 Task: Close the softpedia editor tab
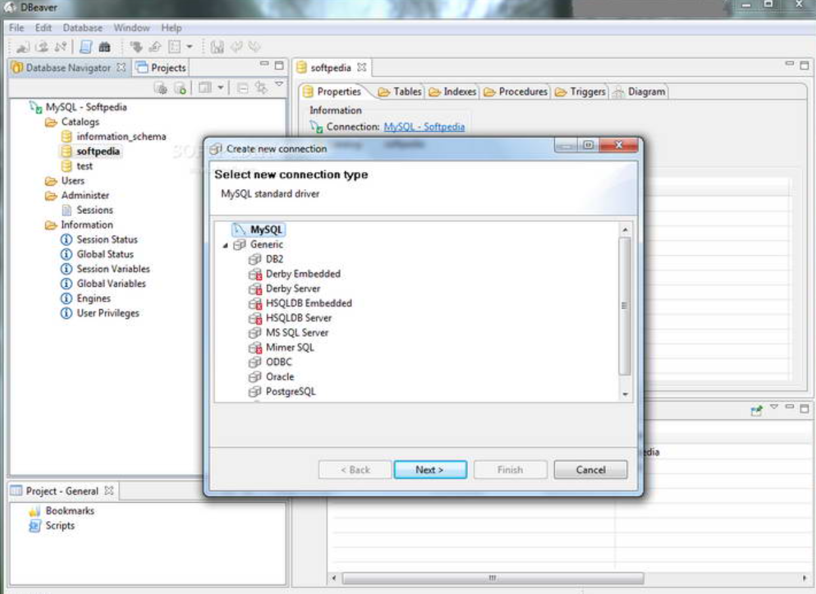pos(362,68)
